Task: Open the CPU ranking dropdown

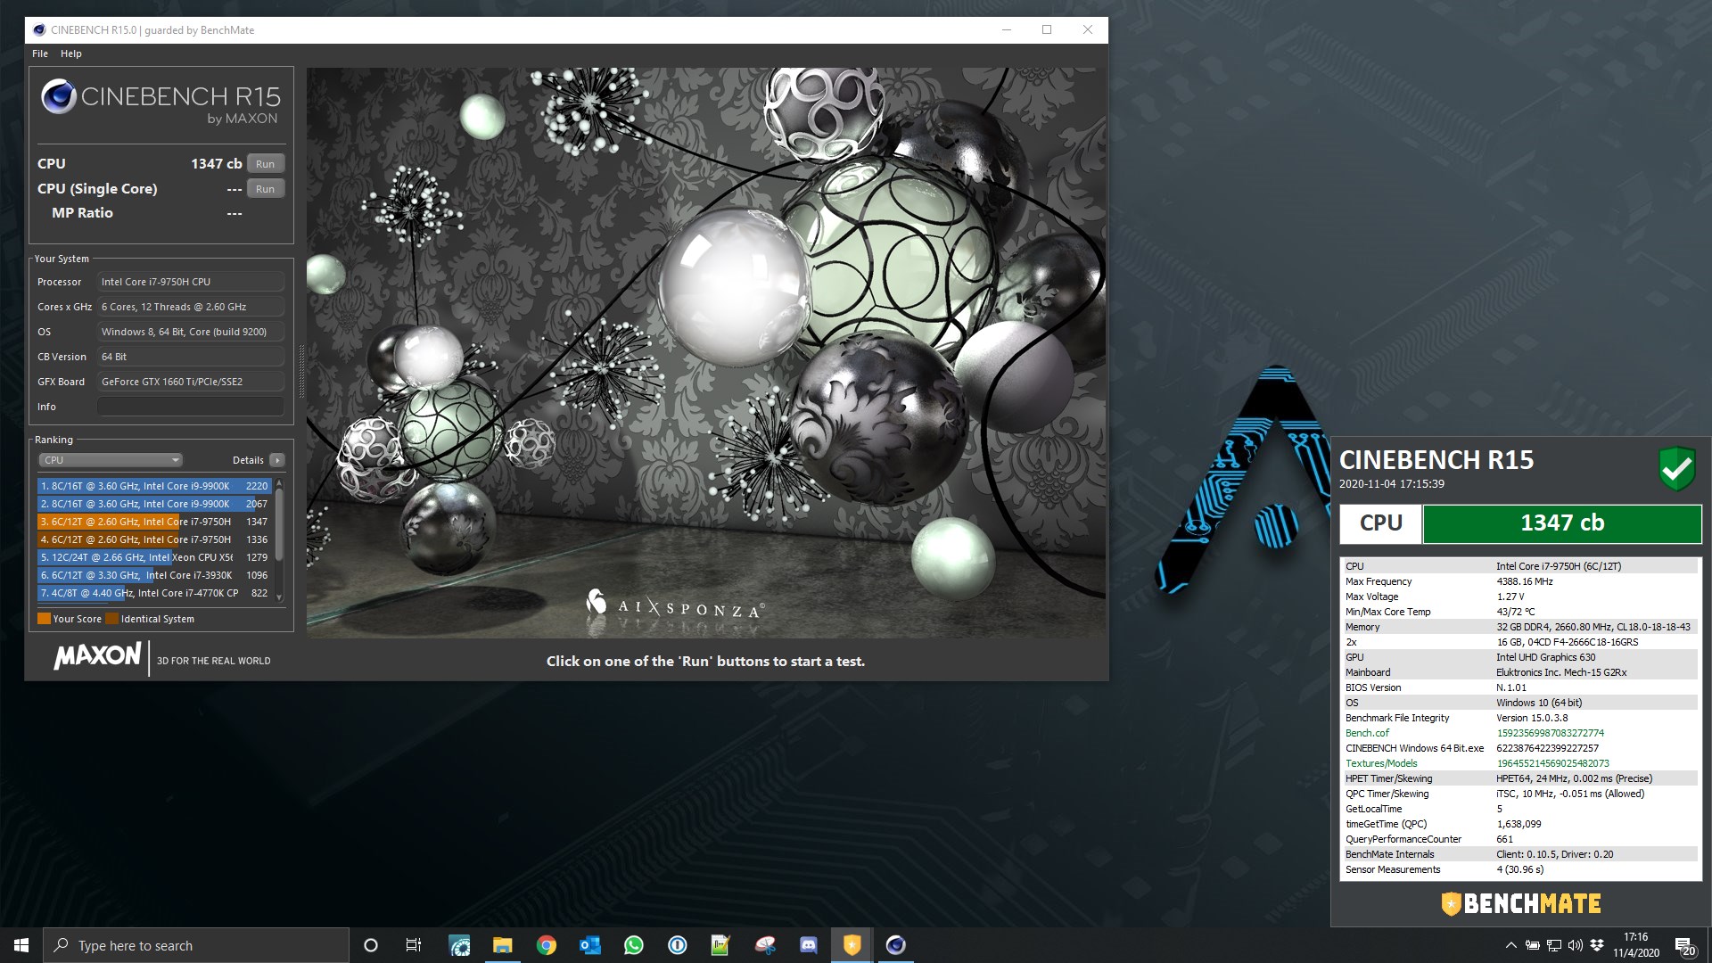Action: (x=111, y=460)
